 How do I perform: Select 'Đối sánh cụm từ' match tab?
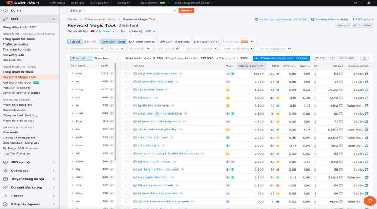point(142,42)
